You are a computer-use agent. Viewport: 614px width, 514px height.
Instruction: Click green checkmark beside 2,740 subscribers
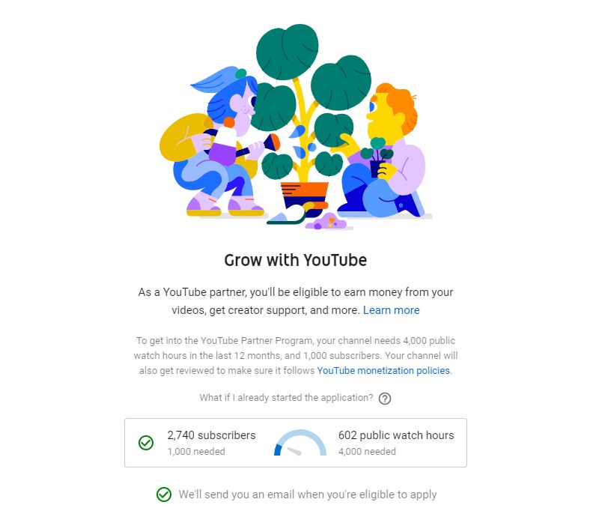[146, 443]
